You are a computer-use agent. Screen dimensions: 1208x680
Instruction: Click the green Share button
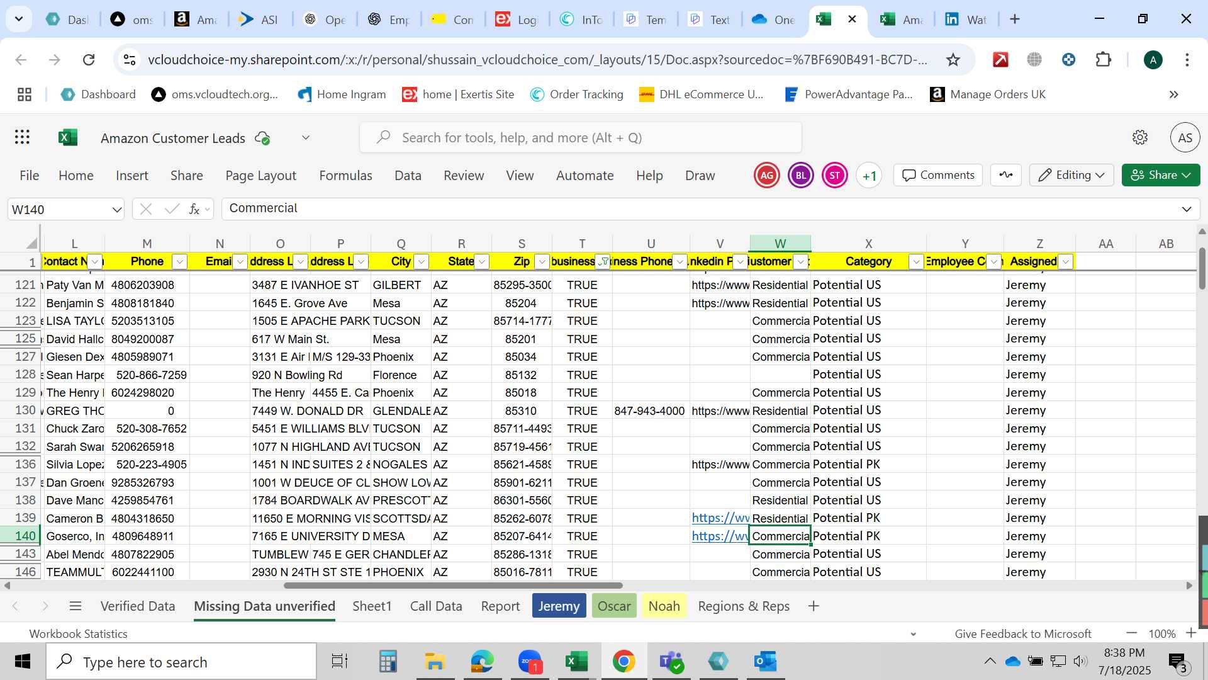pos(1161,175)
